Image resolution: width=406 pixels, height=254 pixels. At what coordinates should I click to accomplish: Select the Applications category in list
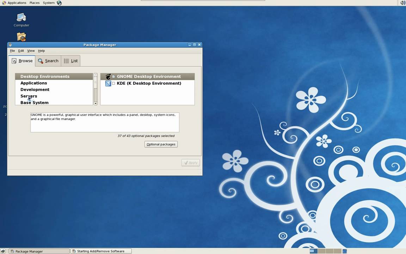54,83
